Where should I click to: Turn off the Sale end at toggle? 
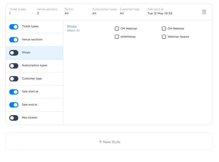tap(14, 105)
